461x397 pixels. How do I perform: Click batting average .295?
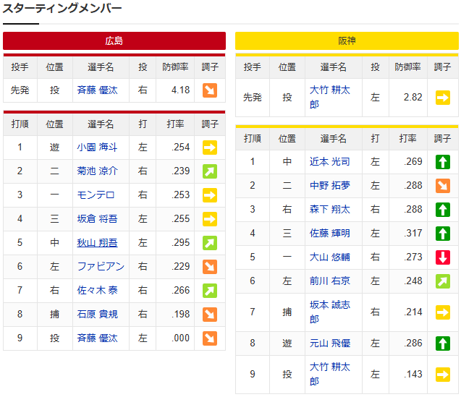tap(180, 242)
